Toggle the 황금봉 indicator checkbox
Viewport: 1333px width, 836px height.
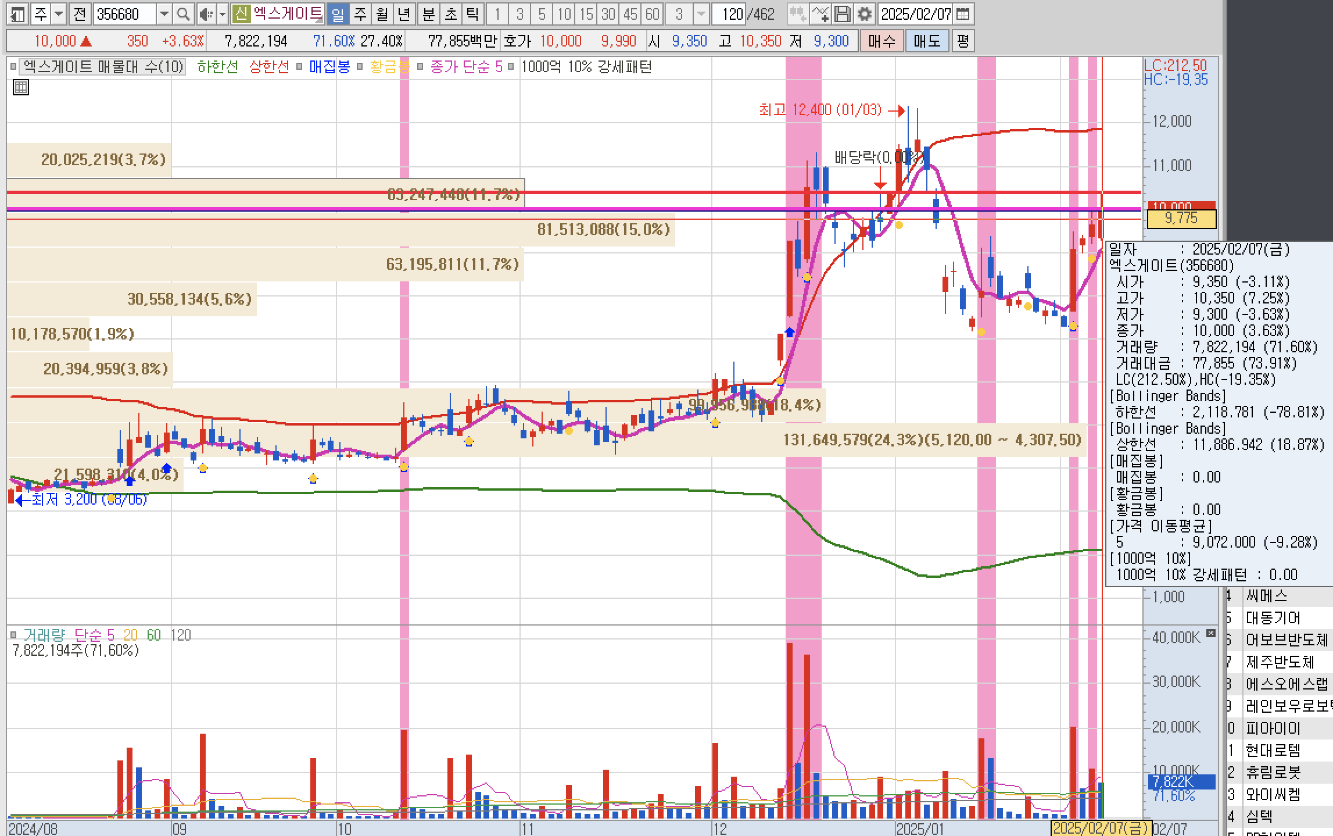pos(360,67)
